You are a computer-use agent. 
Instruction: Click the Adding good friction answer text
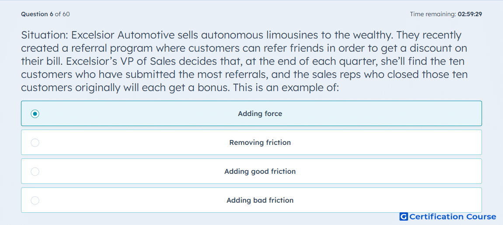coord(260,172)
